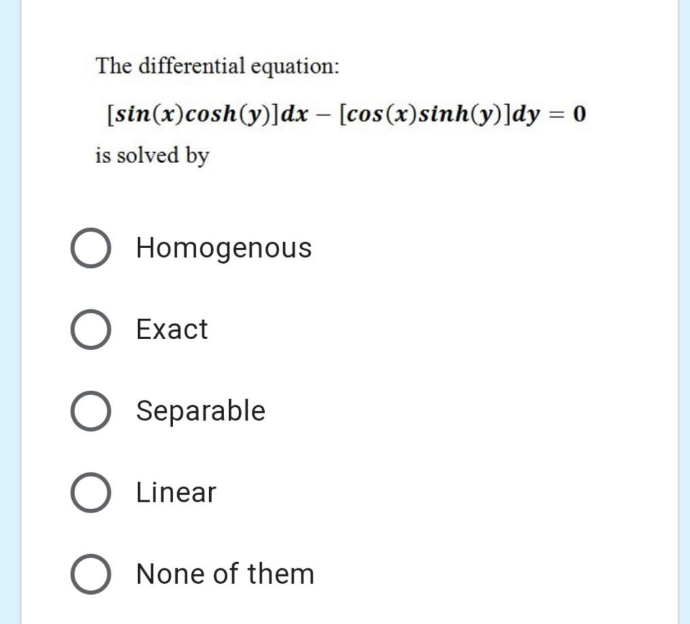Viewport: 690px width, 624px height.
Task: Click the Exact answer label
Action: click(171, 329)
